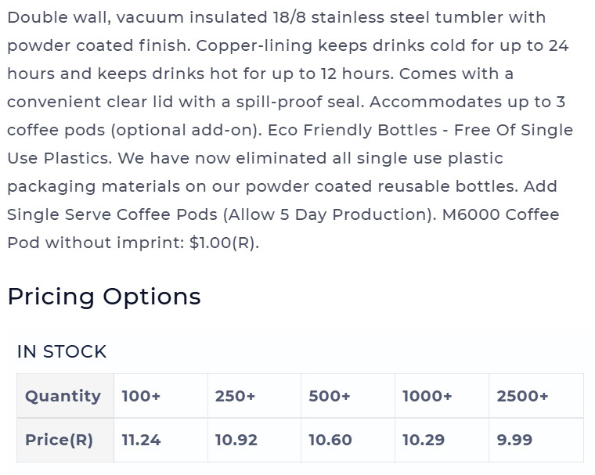Click the Price(R) row header
The image size is (595, 475).
coord(65,440)
